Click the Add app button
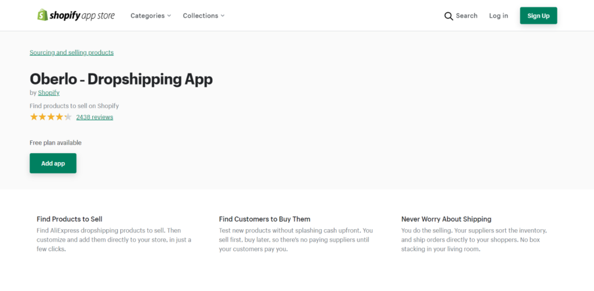 53,163
